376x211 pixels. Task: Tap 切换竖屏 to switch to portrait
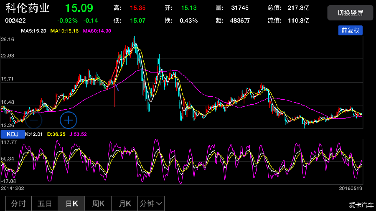[x=351, y=13]
